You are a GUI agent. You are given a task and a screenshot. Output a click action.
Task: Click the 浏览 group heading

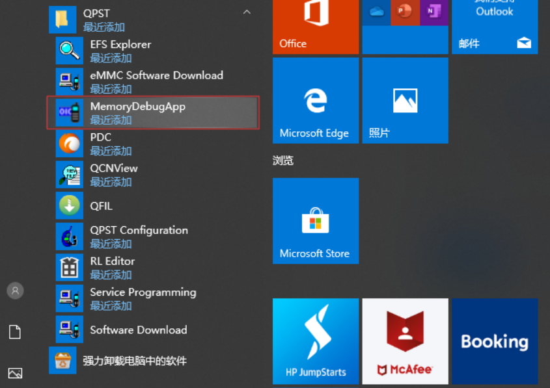tap(283, 161)
